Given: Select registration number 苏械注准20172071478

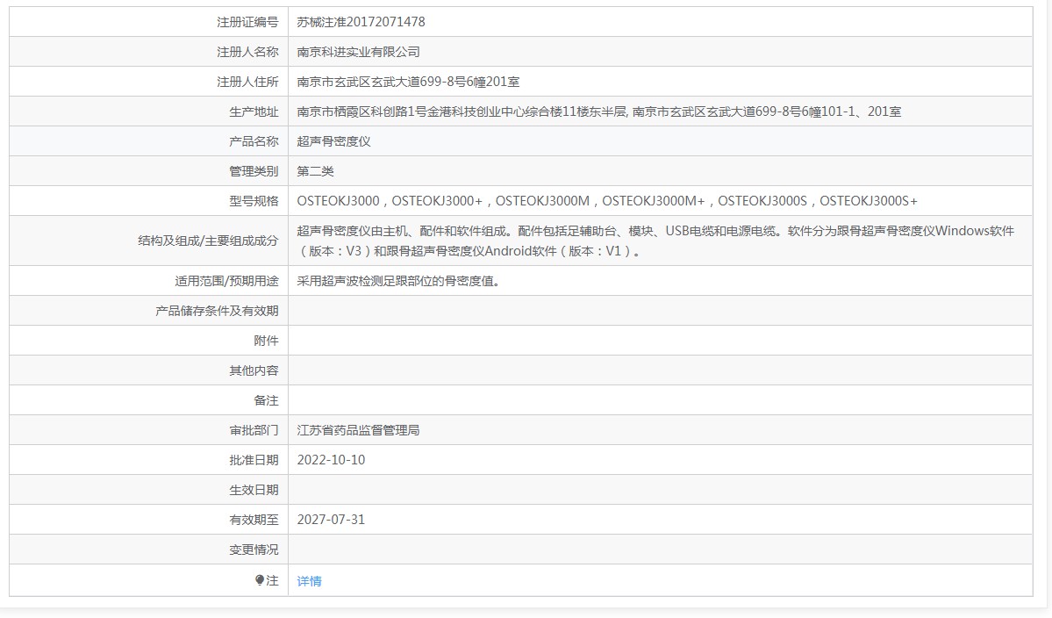Looking at the screenshot, I should (361, 22).
